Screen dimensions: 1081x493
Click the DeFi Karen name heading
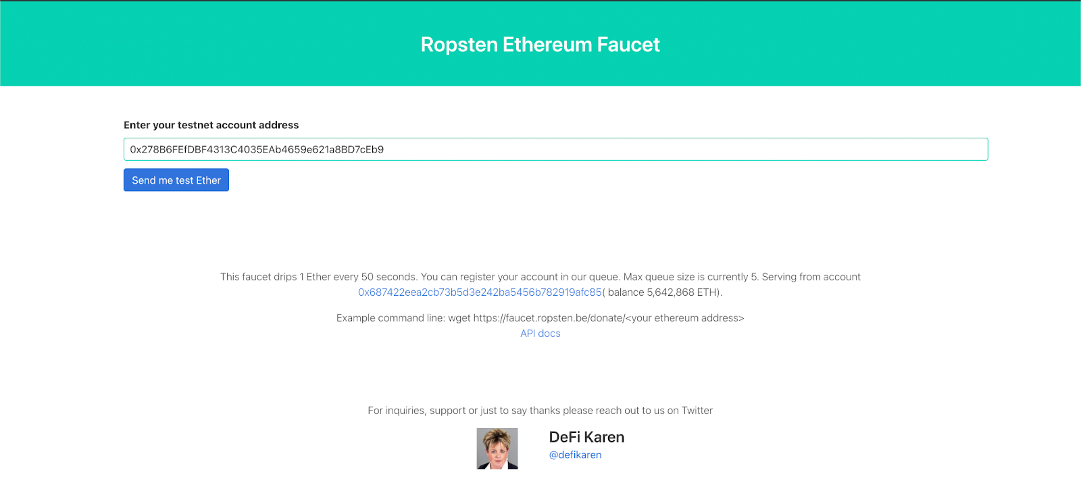(586, 437)
